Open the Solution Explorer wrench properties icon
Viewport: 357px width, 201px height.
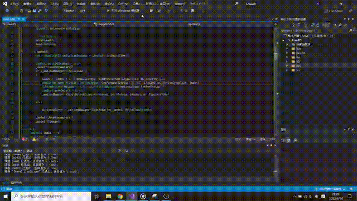[x=340, y=25]
